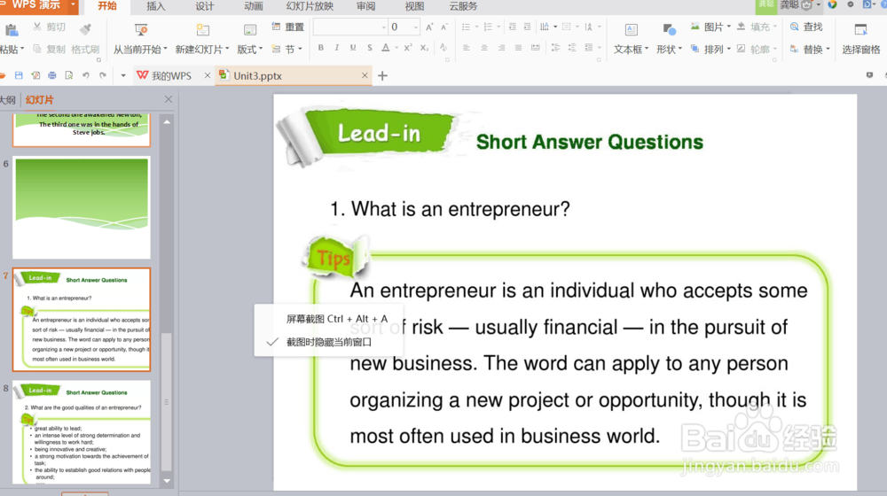Image resolution: width=887 pixels, height=496 pixels.
Task: Select slide 6 blank green thumbnail
Action: (x=82, y=207)
